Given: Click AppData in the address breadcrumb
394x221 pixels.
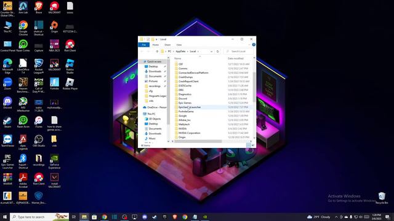Looking at the screenshot, I should click(x=180, y=52).
